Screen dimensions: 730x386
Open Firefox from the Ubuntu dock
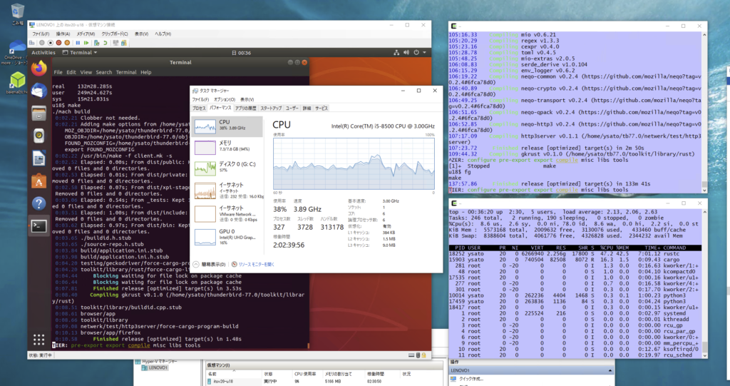[x=38, y=67]
